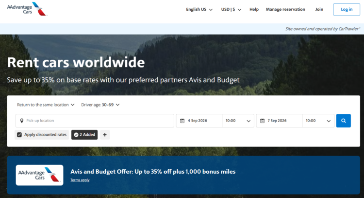The height and width of the screenshot is (198, 364).
Task: Click calendar icon beside 4 Sep 2026
Action: pos(182,121)
